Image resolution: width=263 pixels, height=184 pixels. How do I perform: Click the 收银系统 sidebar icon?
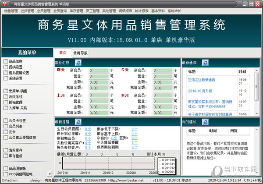coord(6,96)
